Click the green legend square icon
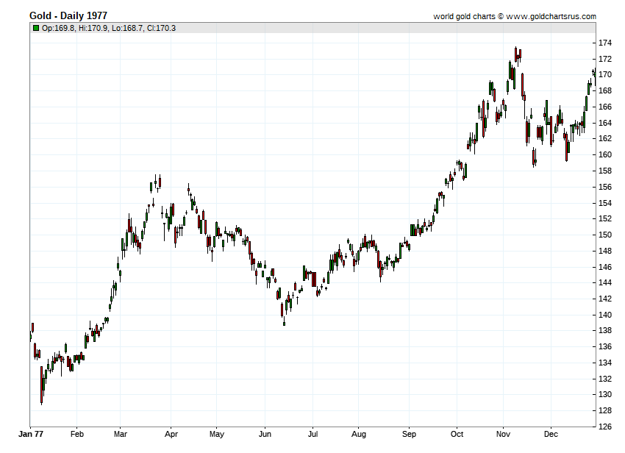This screenshot has height=453, width=625. pos(36,28)
